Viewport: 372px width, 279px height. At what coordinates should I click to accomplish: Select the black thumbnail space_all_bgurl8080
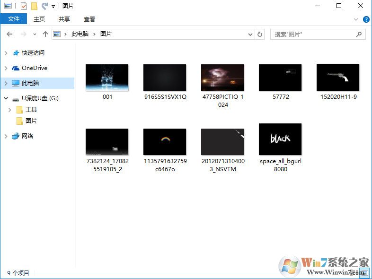(x=280, y=139)
